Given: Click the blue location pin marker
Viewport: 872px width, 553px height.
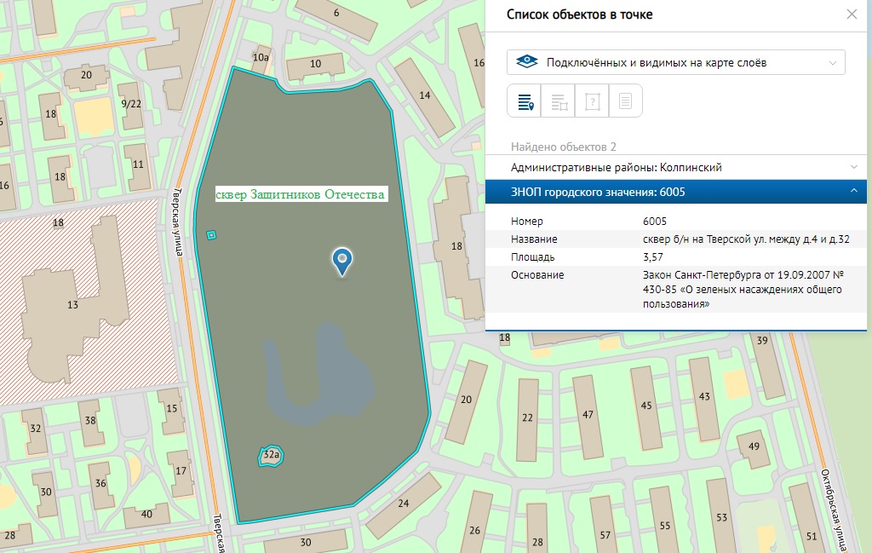Looking at the screenshot, I should (x=342, y=261).
